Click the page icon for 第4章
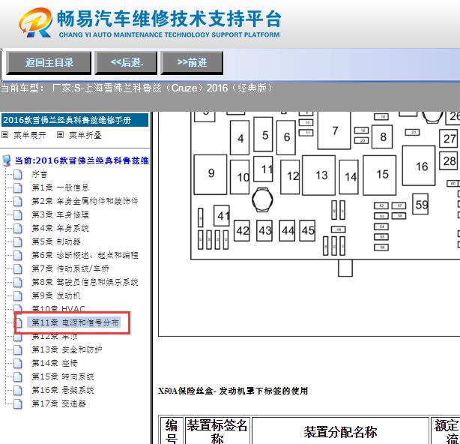 (x=17, y=228)
